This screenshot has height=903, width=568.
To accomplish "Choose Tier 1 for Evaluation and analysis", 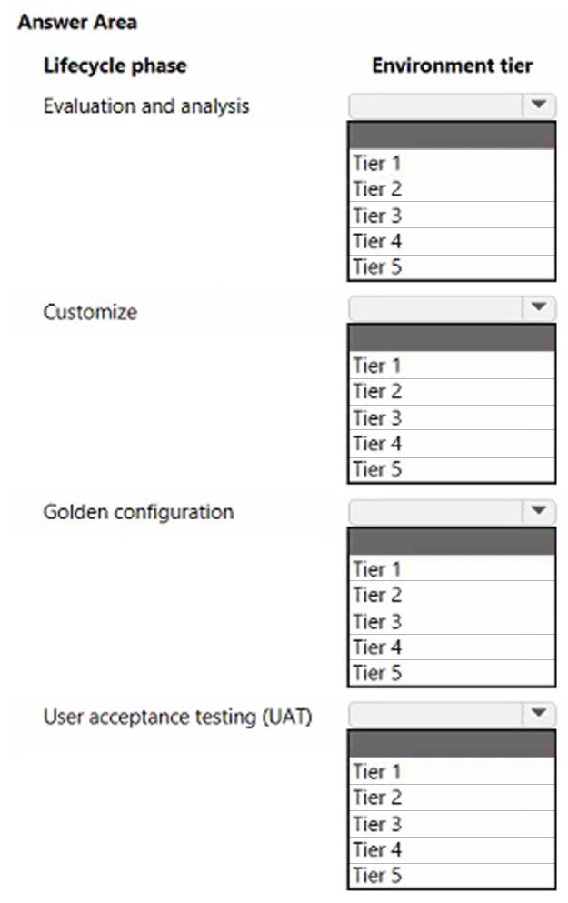I will pyautogui.click(x=452, y=163).
